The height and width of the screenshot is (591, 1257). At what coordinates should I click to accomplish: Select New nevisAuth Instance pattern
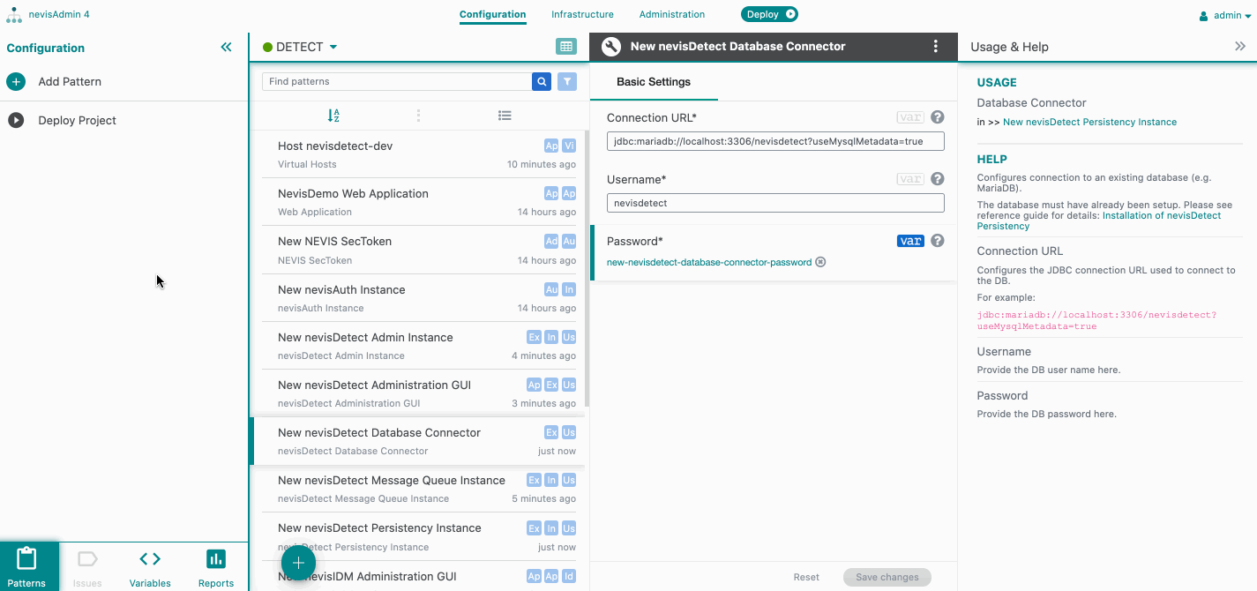click(x=419, y=298)
